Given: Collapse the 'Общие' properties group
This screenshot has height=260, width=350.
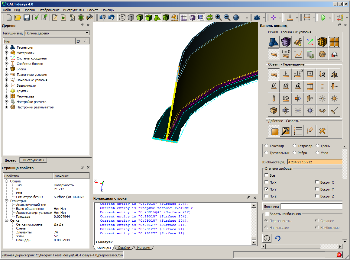Looking at the screenshot, I should click(x=6, y=181).
